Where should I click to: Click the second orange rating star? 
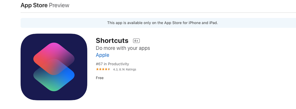point(100,69)
